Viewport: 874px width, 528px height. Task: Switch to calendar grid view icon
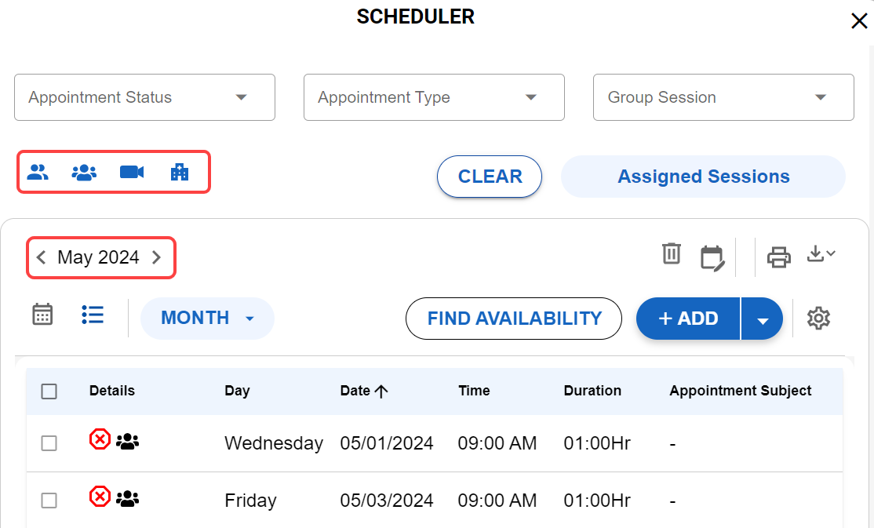(42, 315)
